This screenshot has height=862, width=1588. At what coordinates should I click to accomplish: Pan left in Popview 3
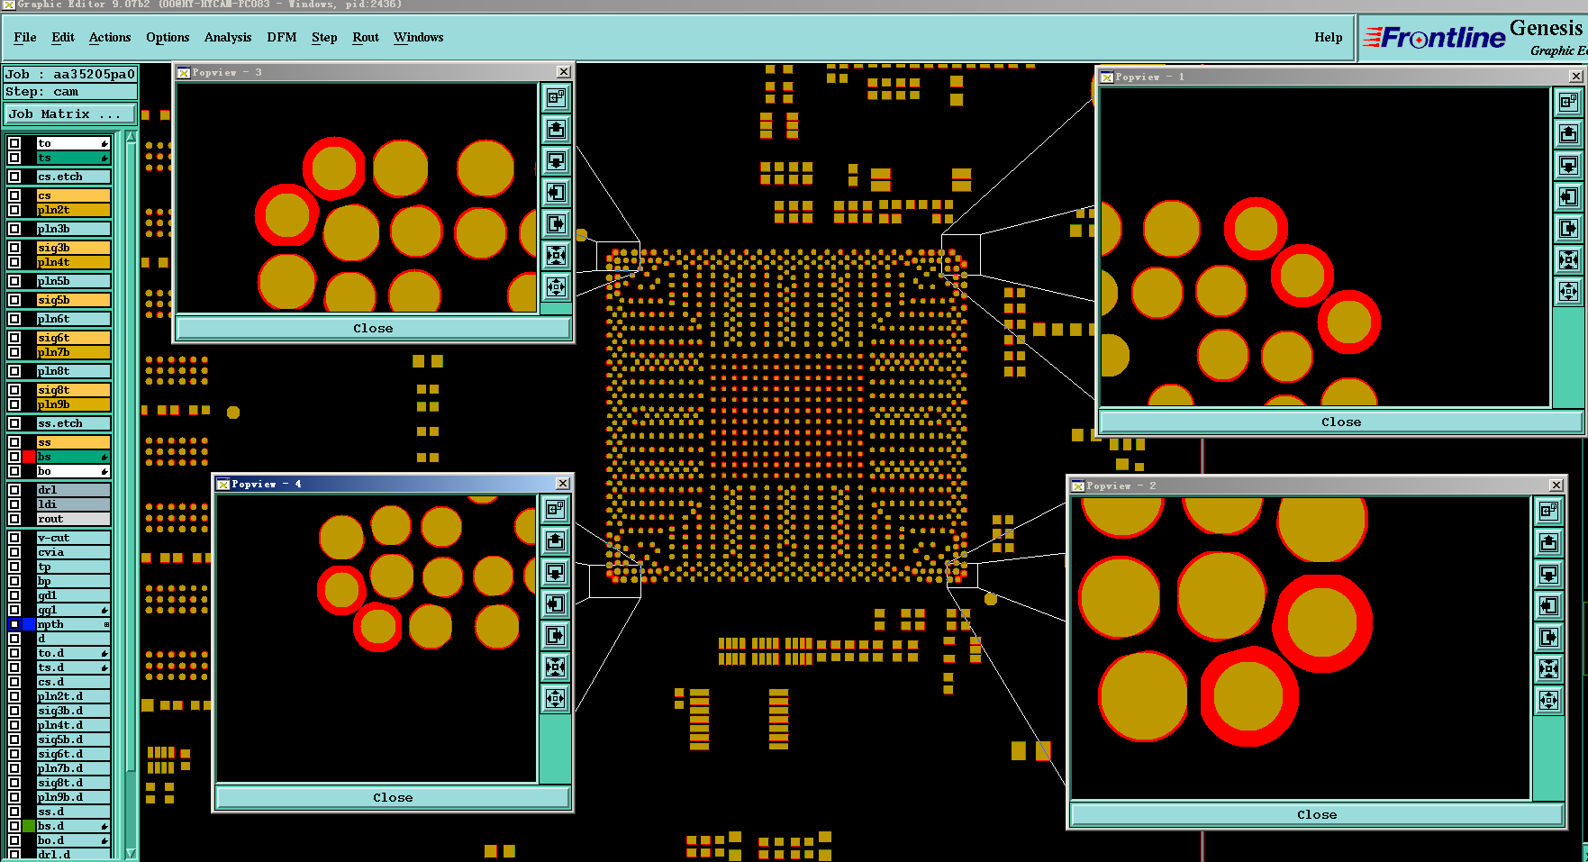[557, 192]
